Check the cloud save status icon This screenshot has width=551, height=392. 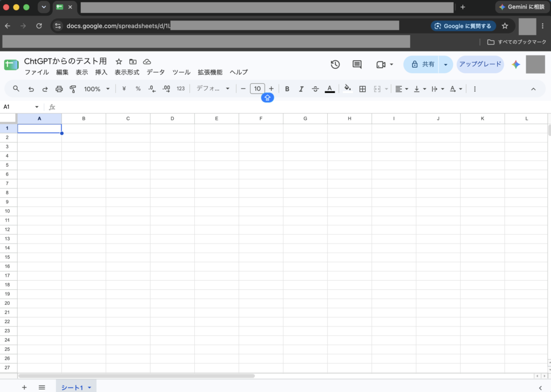(x=147, y=62)
